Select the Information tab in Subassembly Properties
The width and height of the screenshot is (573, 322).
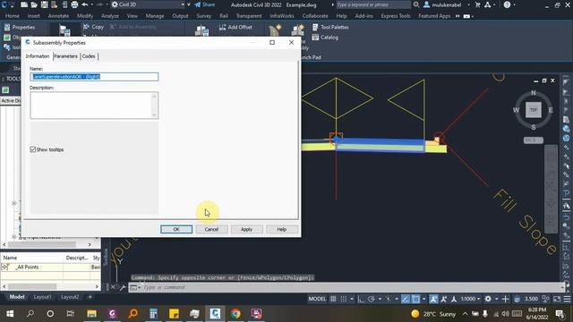(x=38, y=56)
